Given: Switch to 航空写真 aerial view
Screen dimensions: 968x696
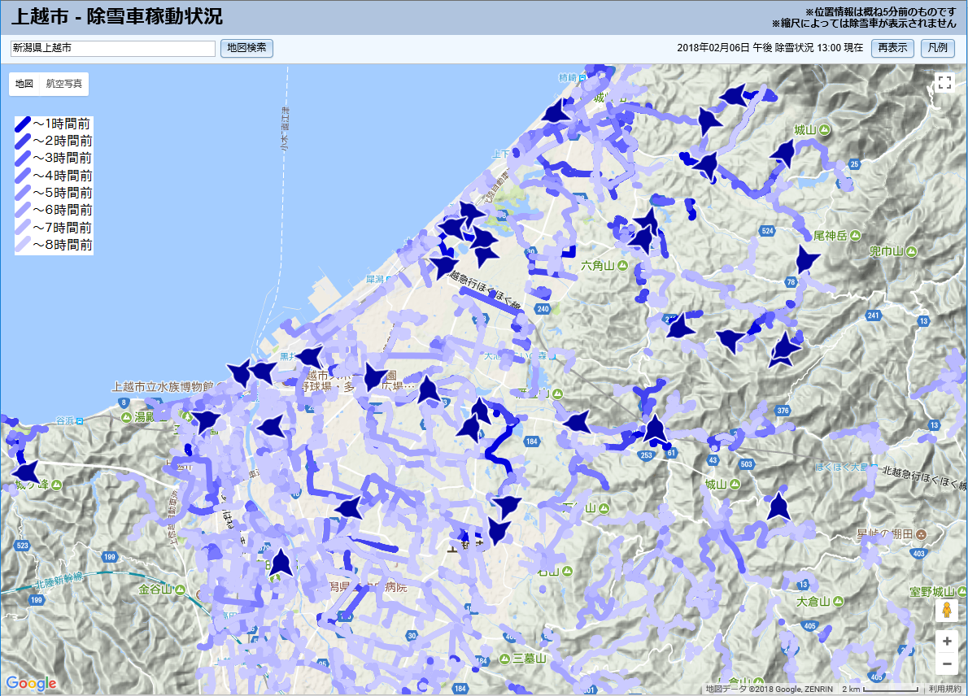Looking at the screenshot, I should (63, 84).
